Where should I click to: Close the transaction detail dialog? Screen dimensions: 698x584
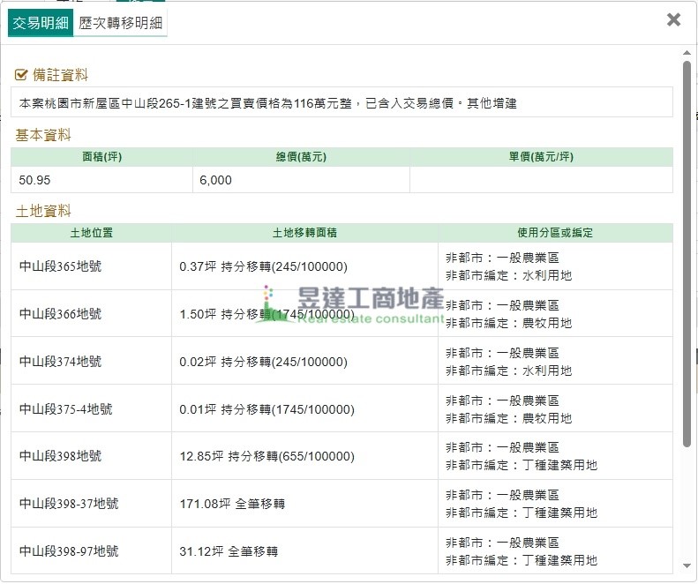coord(673,20)
